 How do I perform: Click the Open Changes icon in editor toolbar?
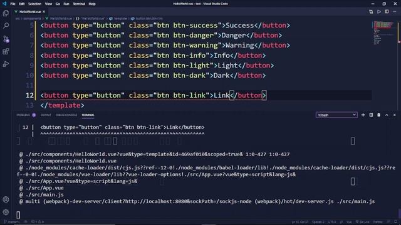(x=371, y=12)
